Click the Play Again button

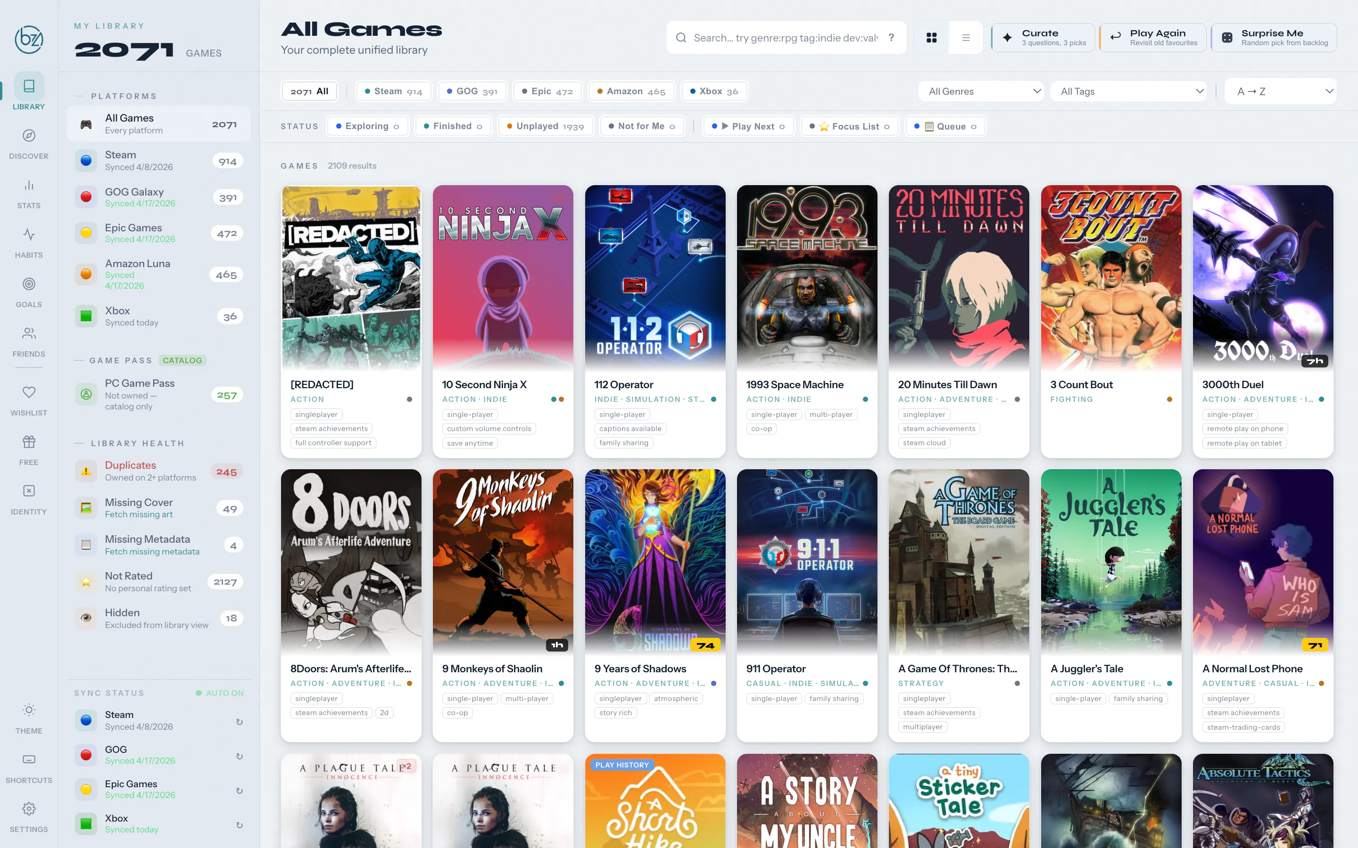(x=1152, y=38)
